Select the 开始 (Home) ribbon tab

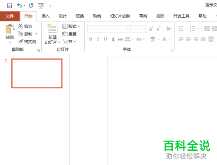pyautogui.click(x=29, y=16)
